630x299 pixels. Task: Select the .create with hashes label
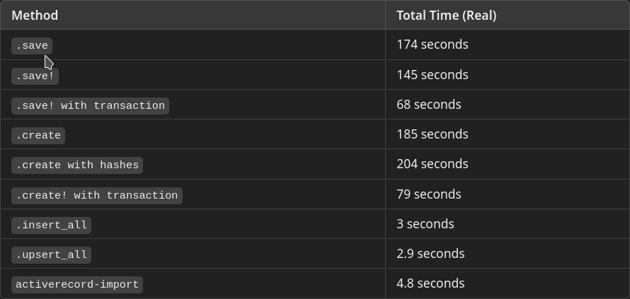77,165
